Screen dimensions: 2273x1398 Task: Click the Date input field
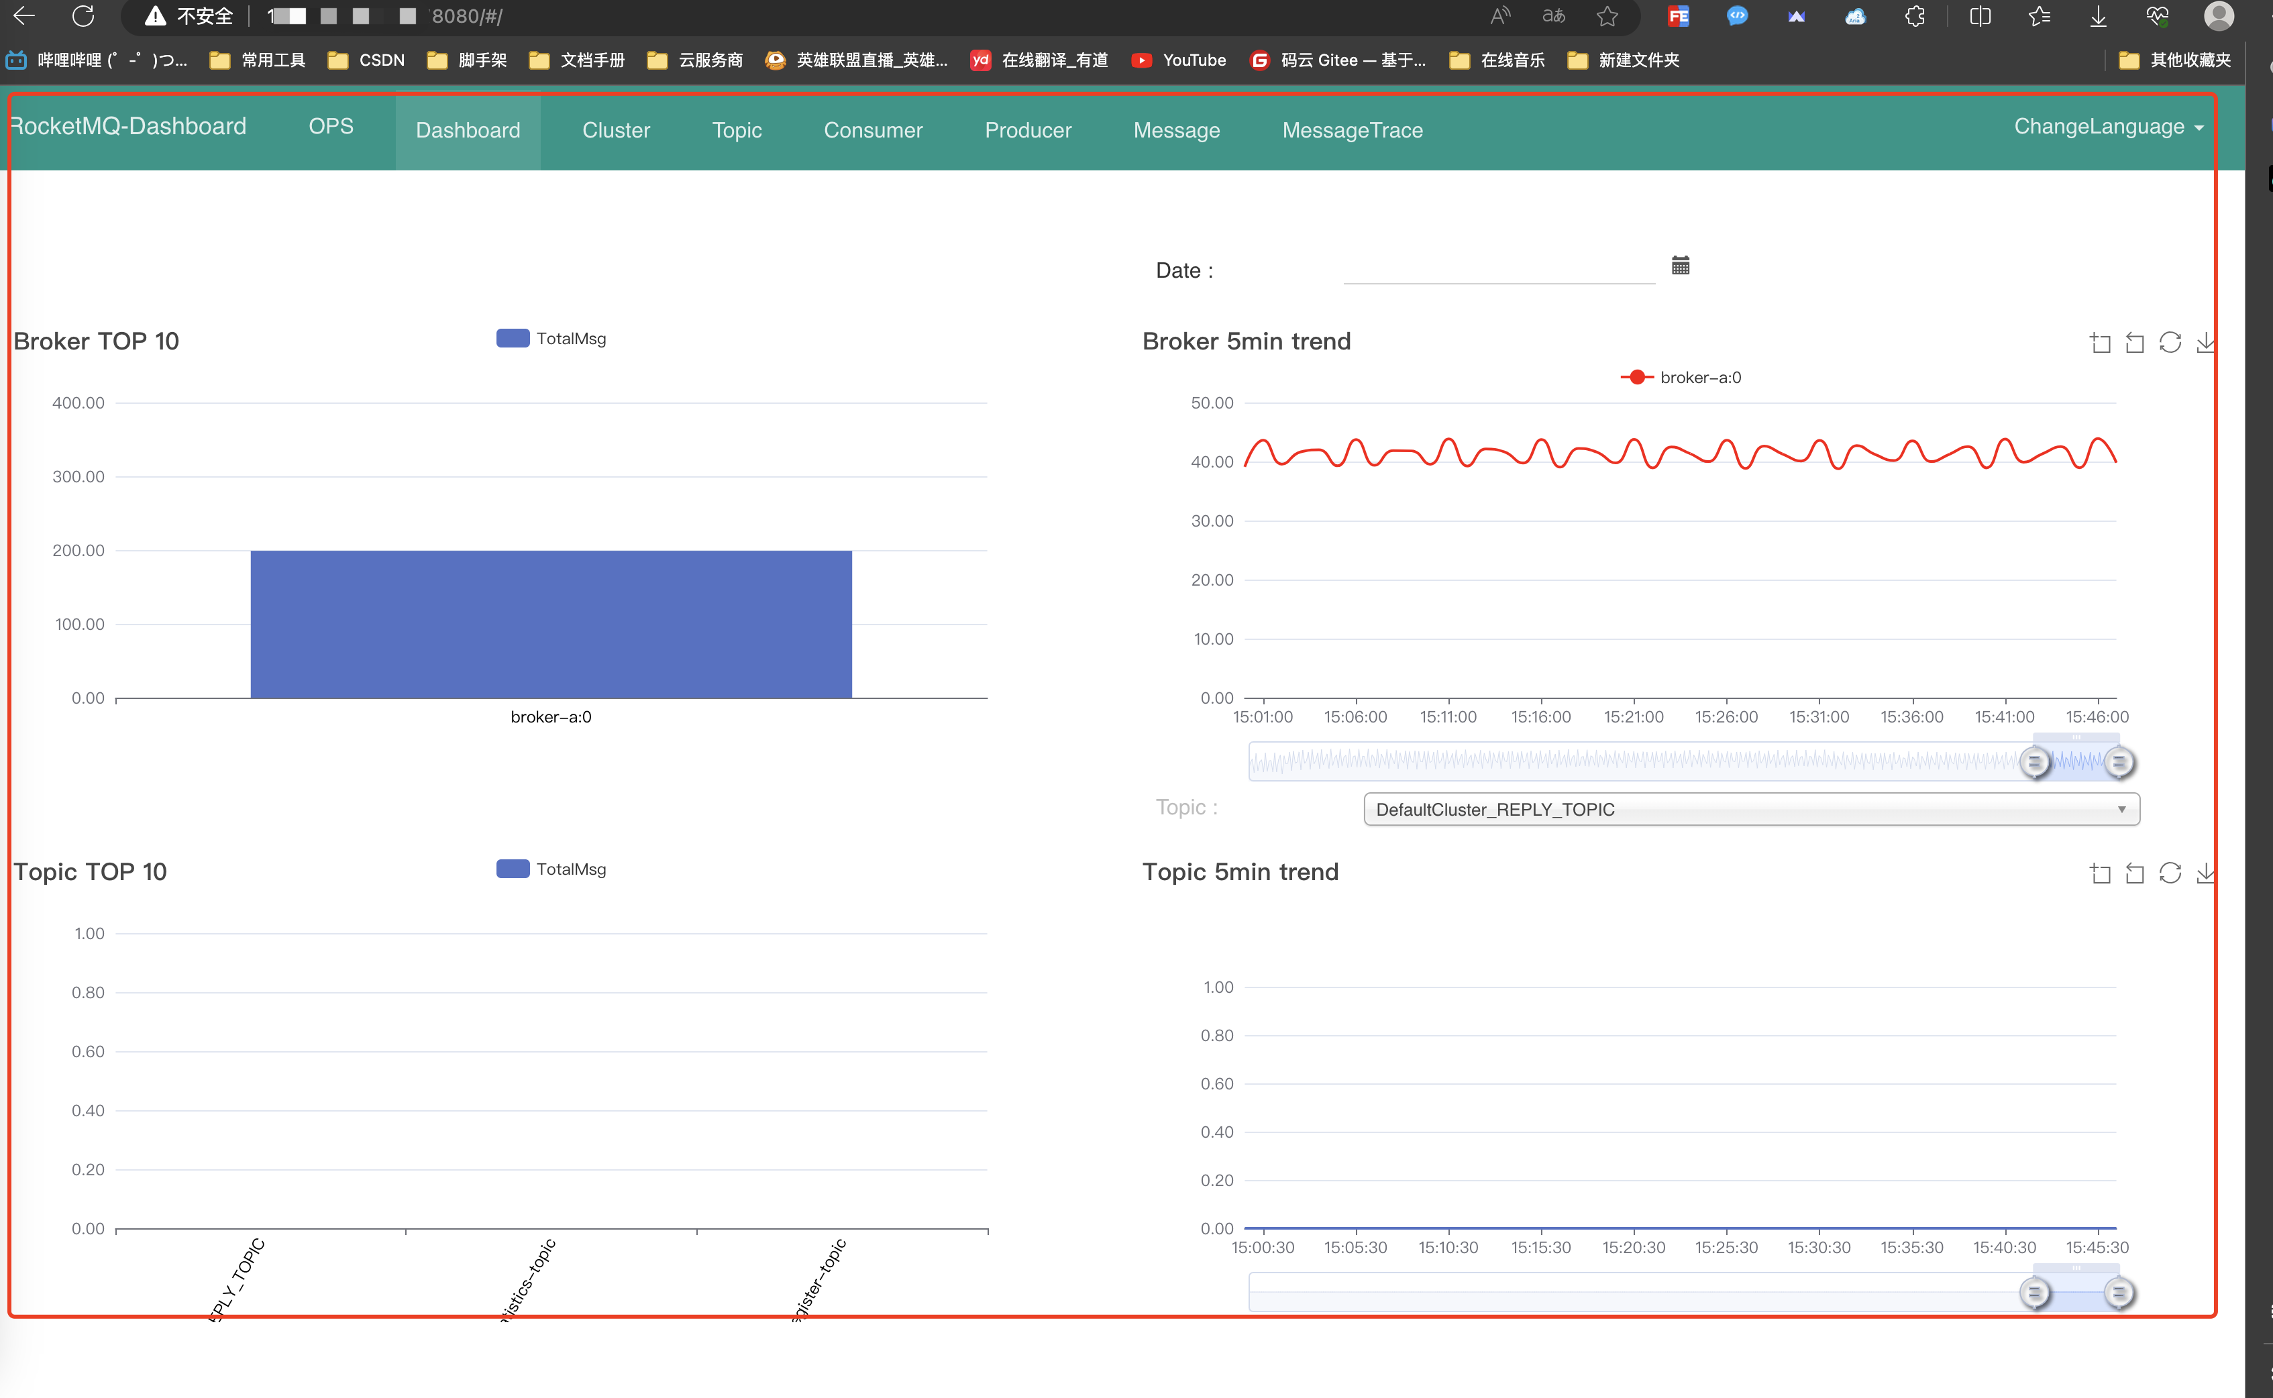tap(1499, 269)
